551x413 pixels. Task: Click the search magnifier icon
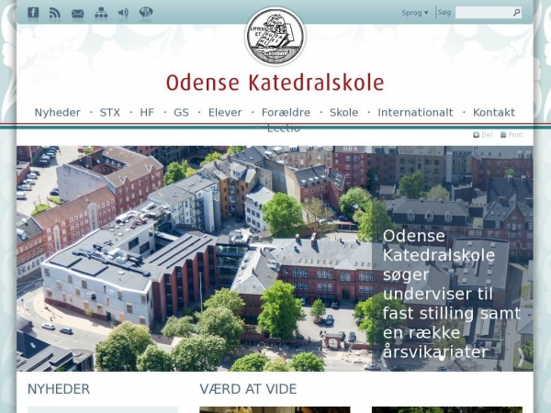point(516,13)
